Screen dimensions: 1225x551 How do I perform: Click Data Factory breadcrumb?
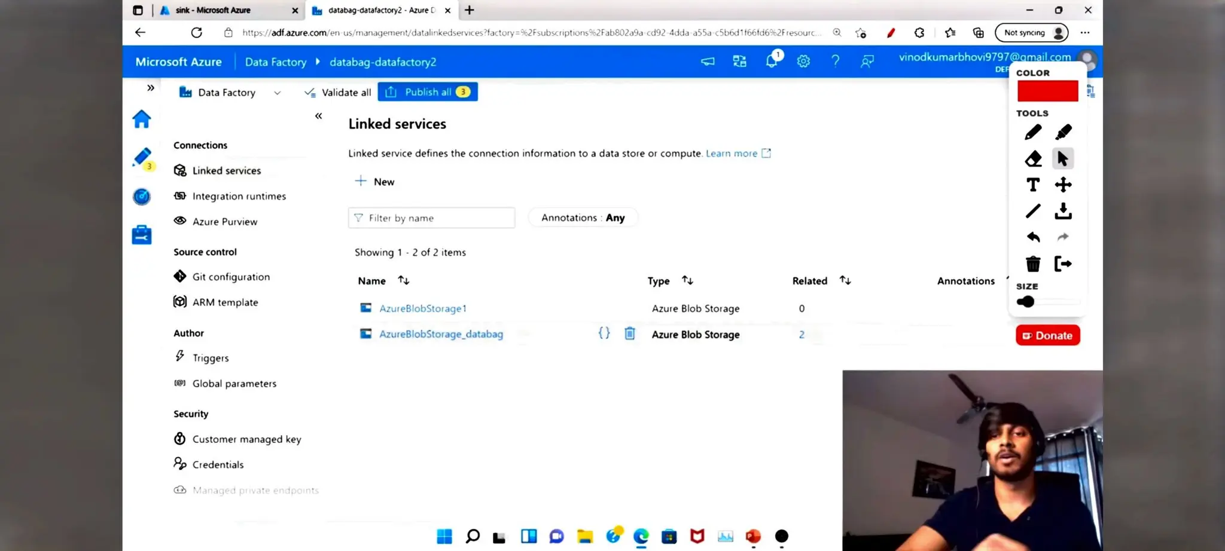pyautogui.click(x=276, y=62)
